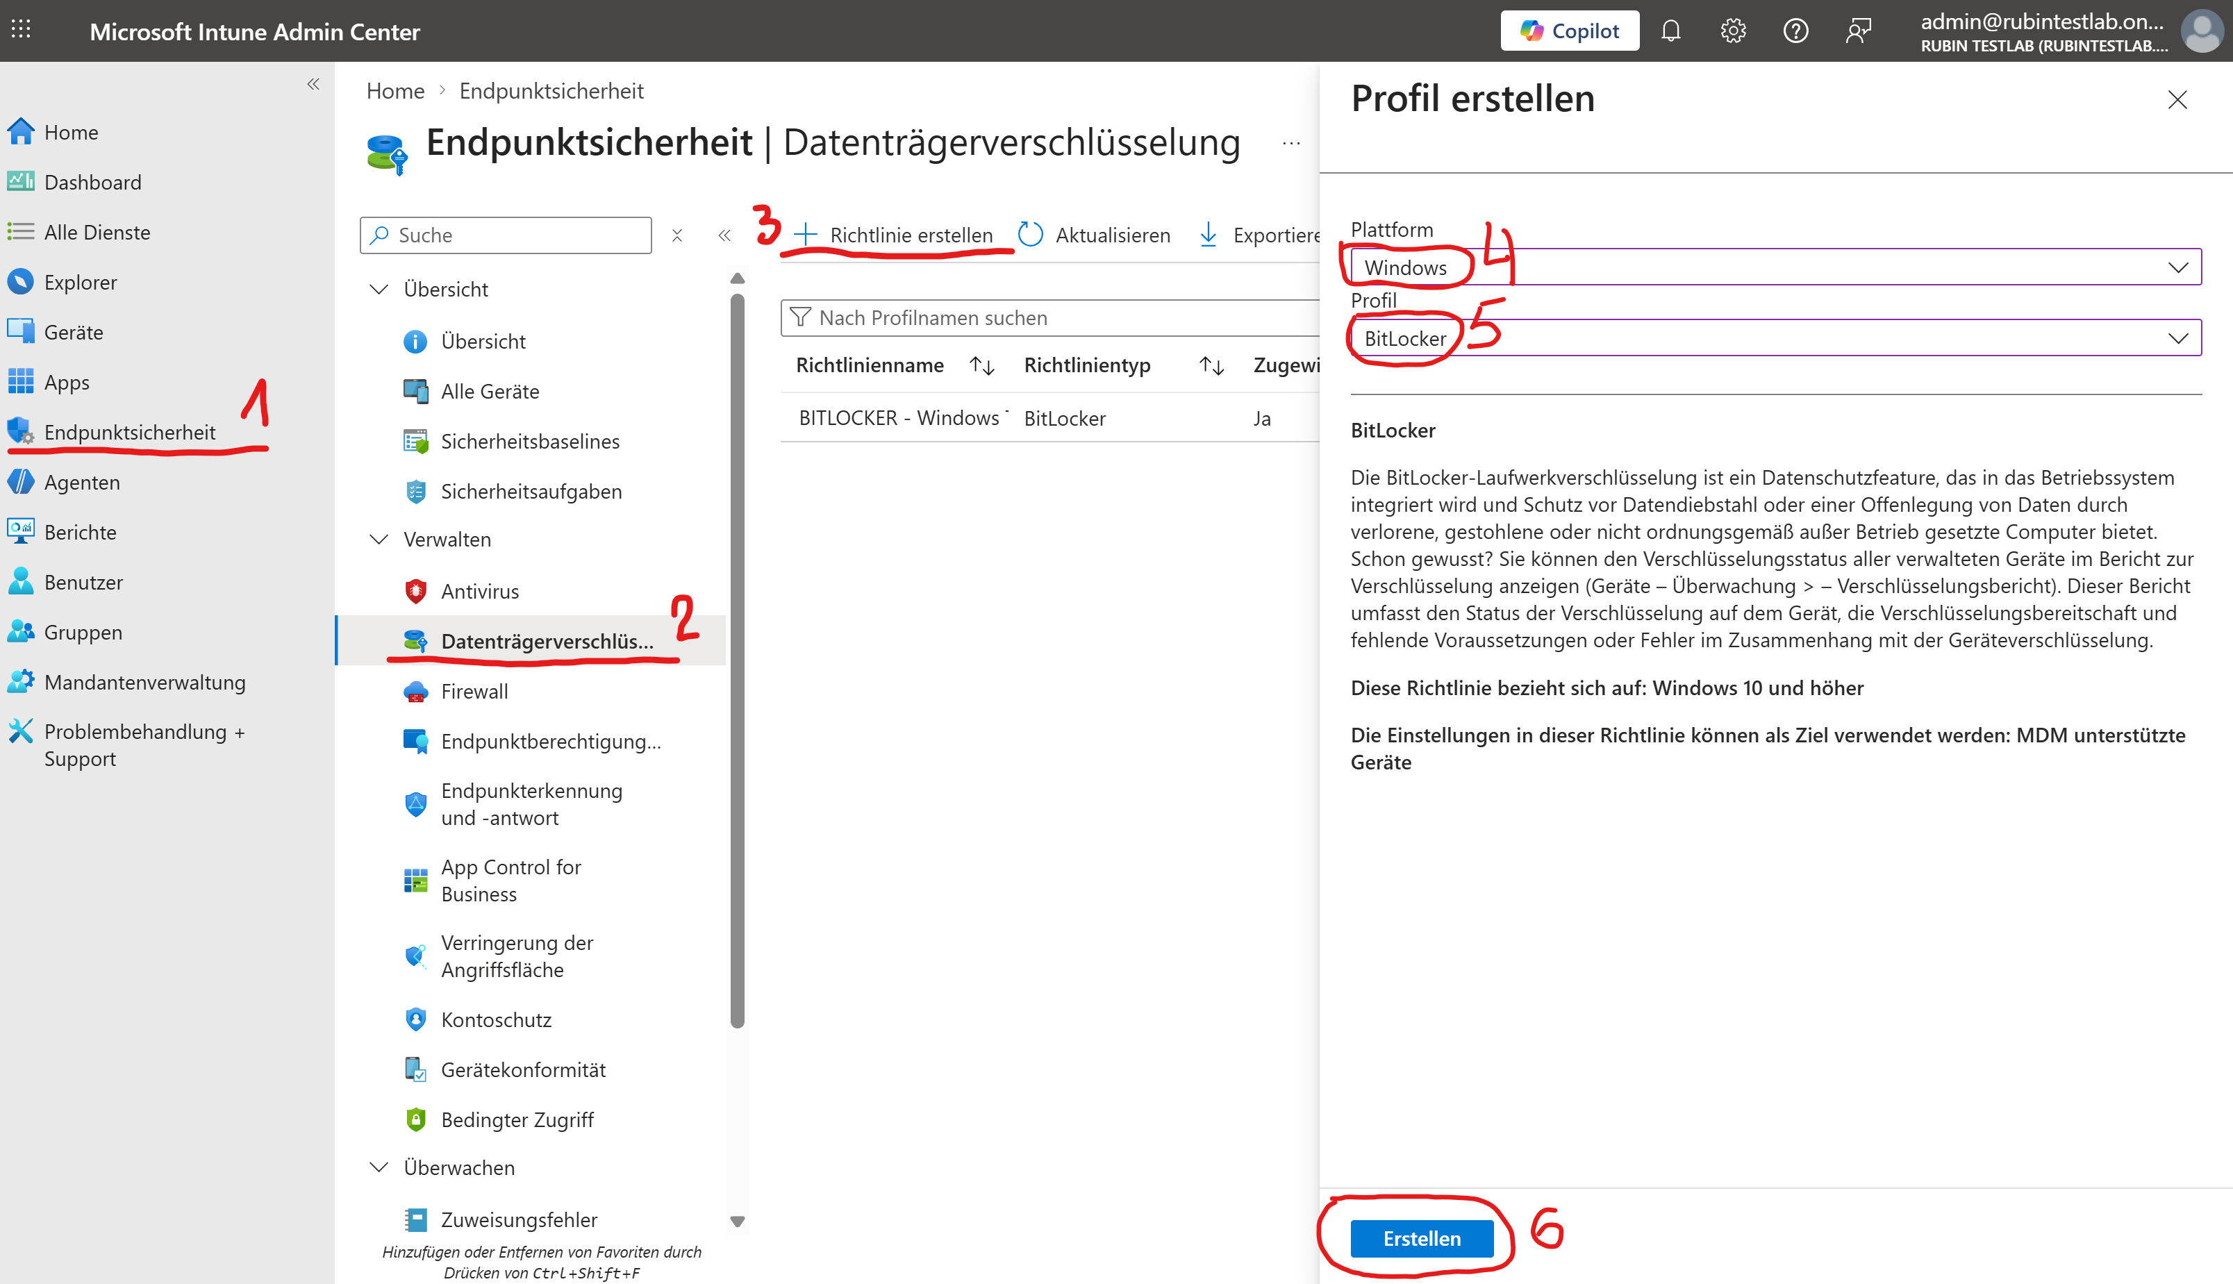Collapse the Überwachen section
The height and width of the screenshot is (1284, 2233).
379,1167
